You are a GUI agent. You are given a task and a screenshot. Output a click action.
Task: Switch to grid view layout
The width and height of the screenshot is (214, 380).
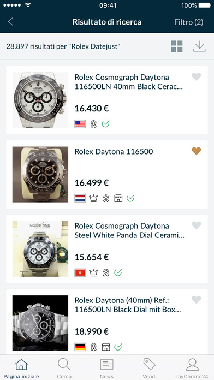coord(177,46)
